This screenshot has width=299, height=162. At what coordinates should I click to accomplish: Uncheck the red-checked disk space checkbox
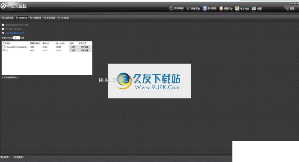3,33
